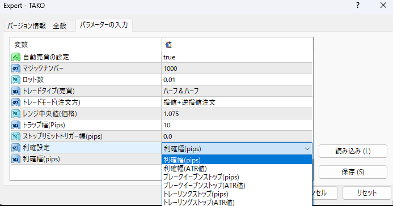
Task: Click the icon beside 利確設定 row
Action: tap(16, 148)
